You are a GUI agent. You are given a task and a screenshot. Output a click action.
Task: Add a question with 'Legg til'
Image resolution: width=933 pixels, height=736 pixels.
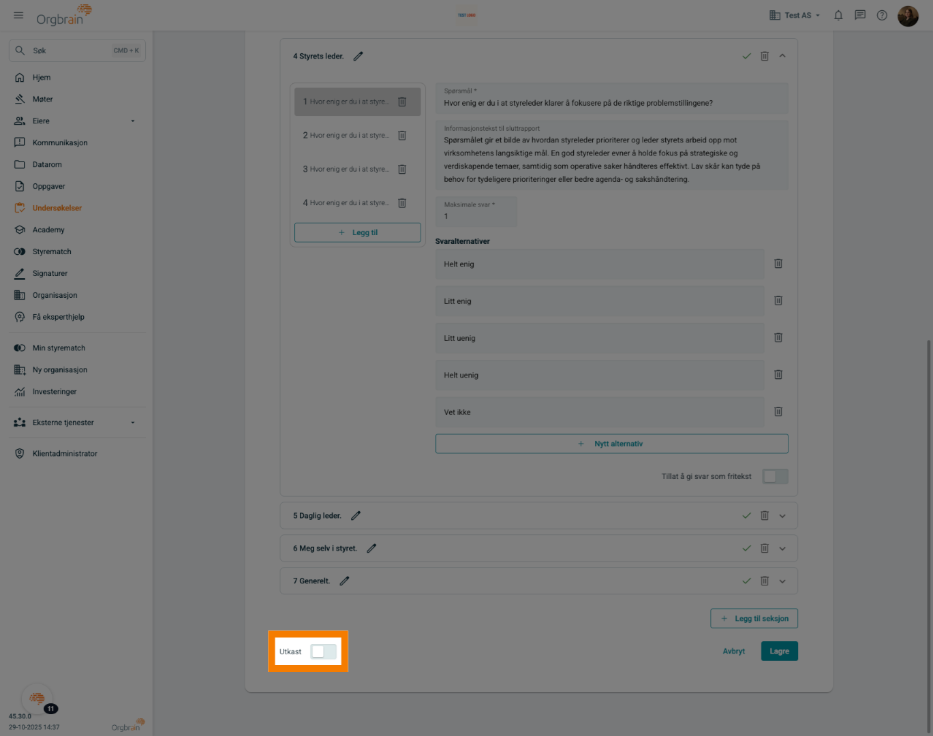[358, 232]
